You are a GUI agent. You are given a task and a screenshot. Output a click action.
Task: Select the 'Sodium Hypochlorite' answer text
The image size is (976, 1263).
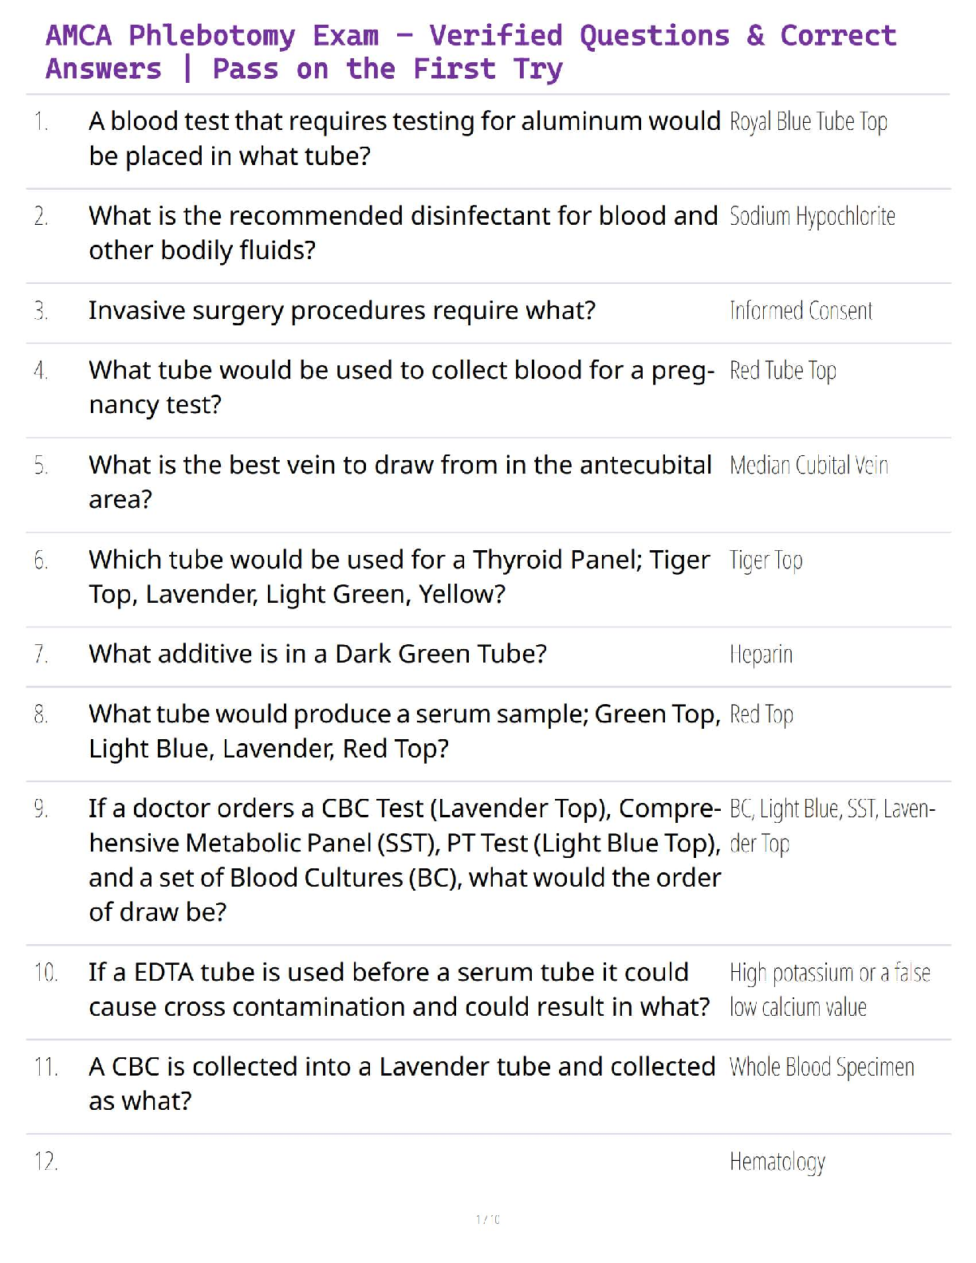pos(813,217)
